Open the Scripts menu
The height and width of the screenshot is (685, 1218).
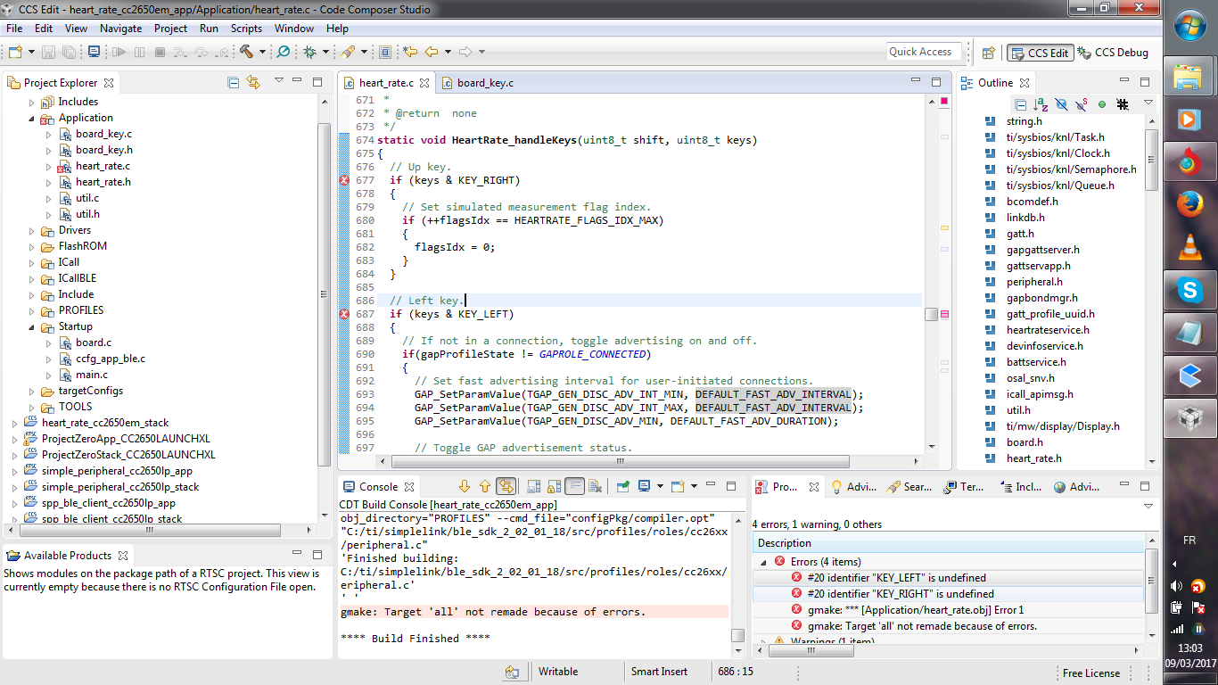coord(246,29)
